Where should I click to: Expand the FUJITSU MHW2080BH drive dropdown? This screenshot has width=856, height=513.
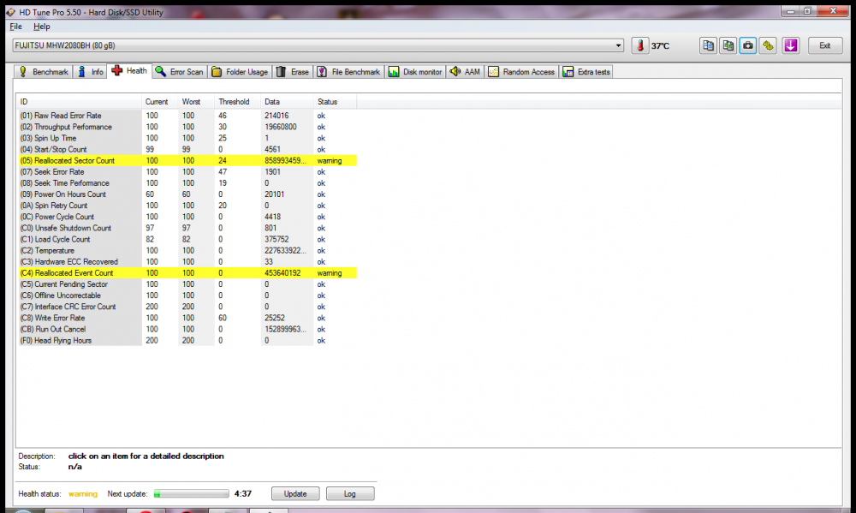point(619,45)
